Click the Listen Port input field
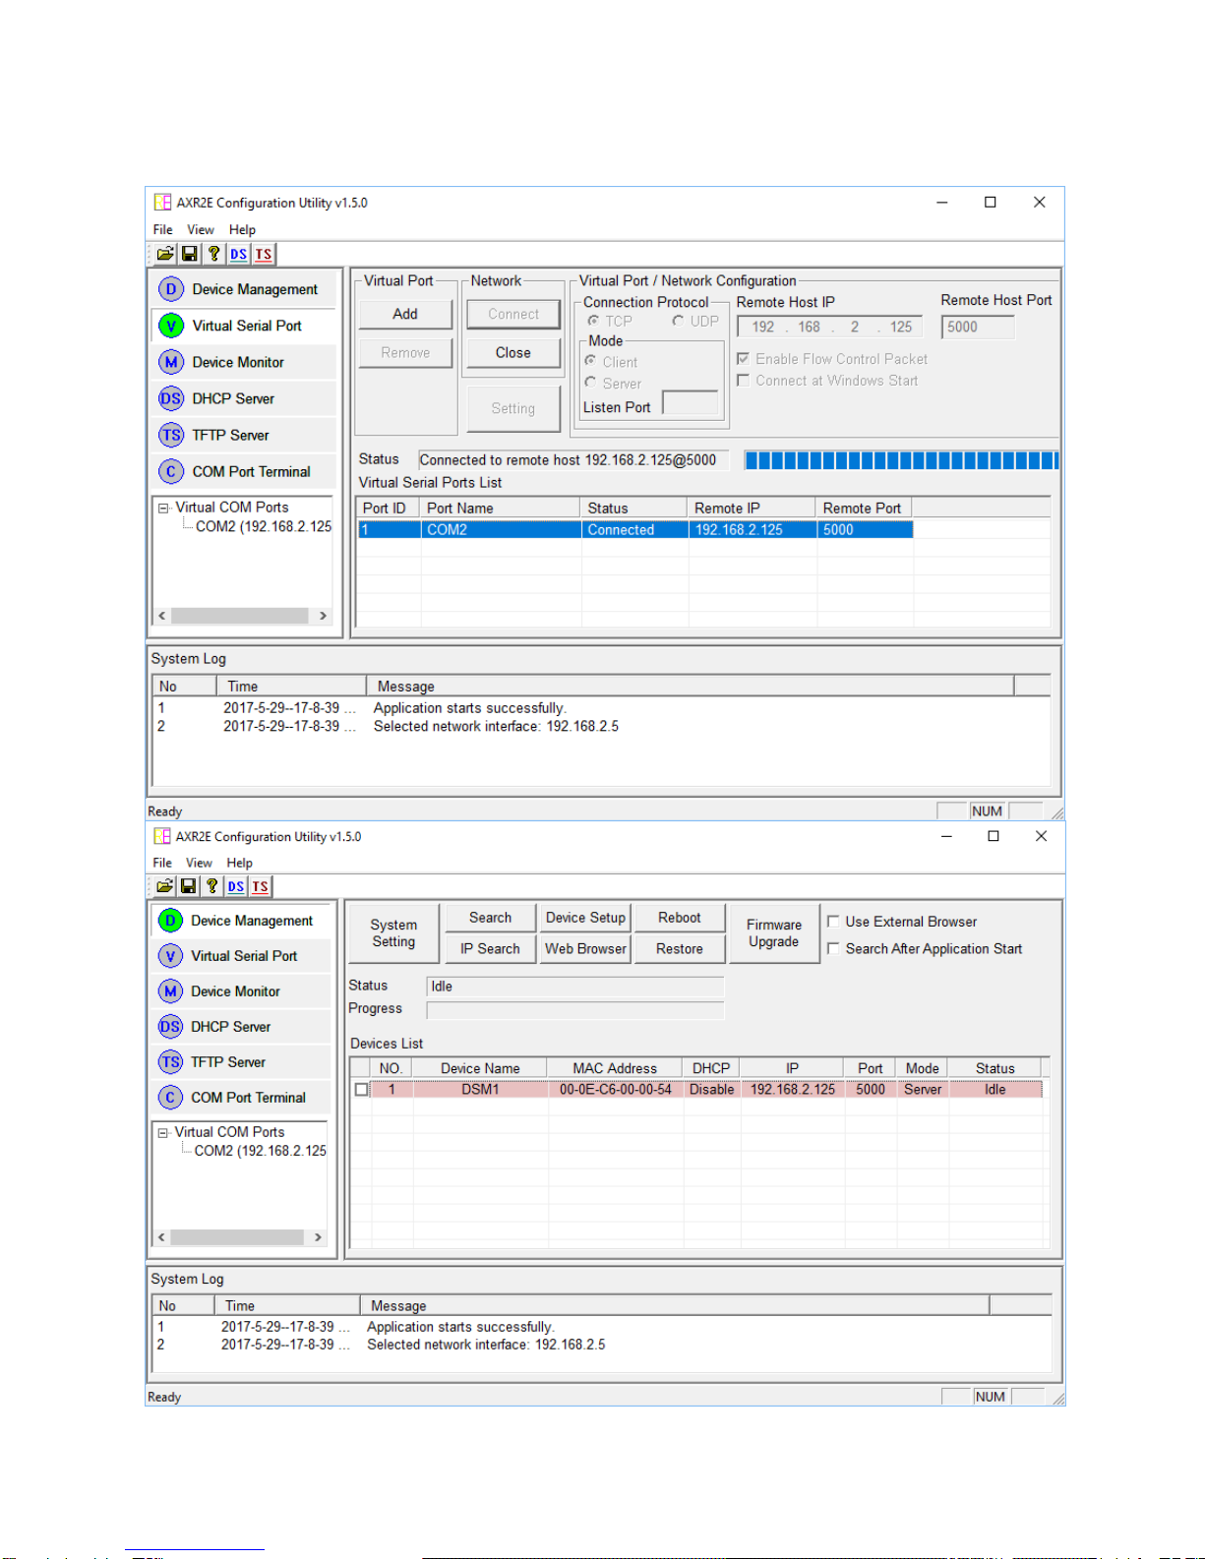The height and width of the screenshot is (1559, 1205). pos(692,403)
